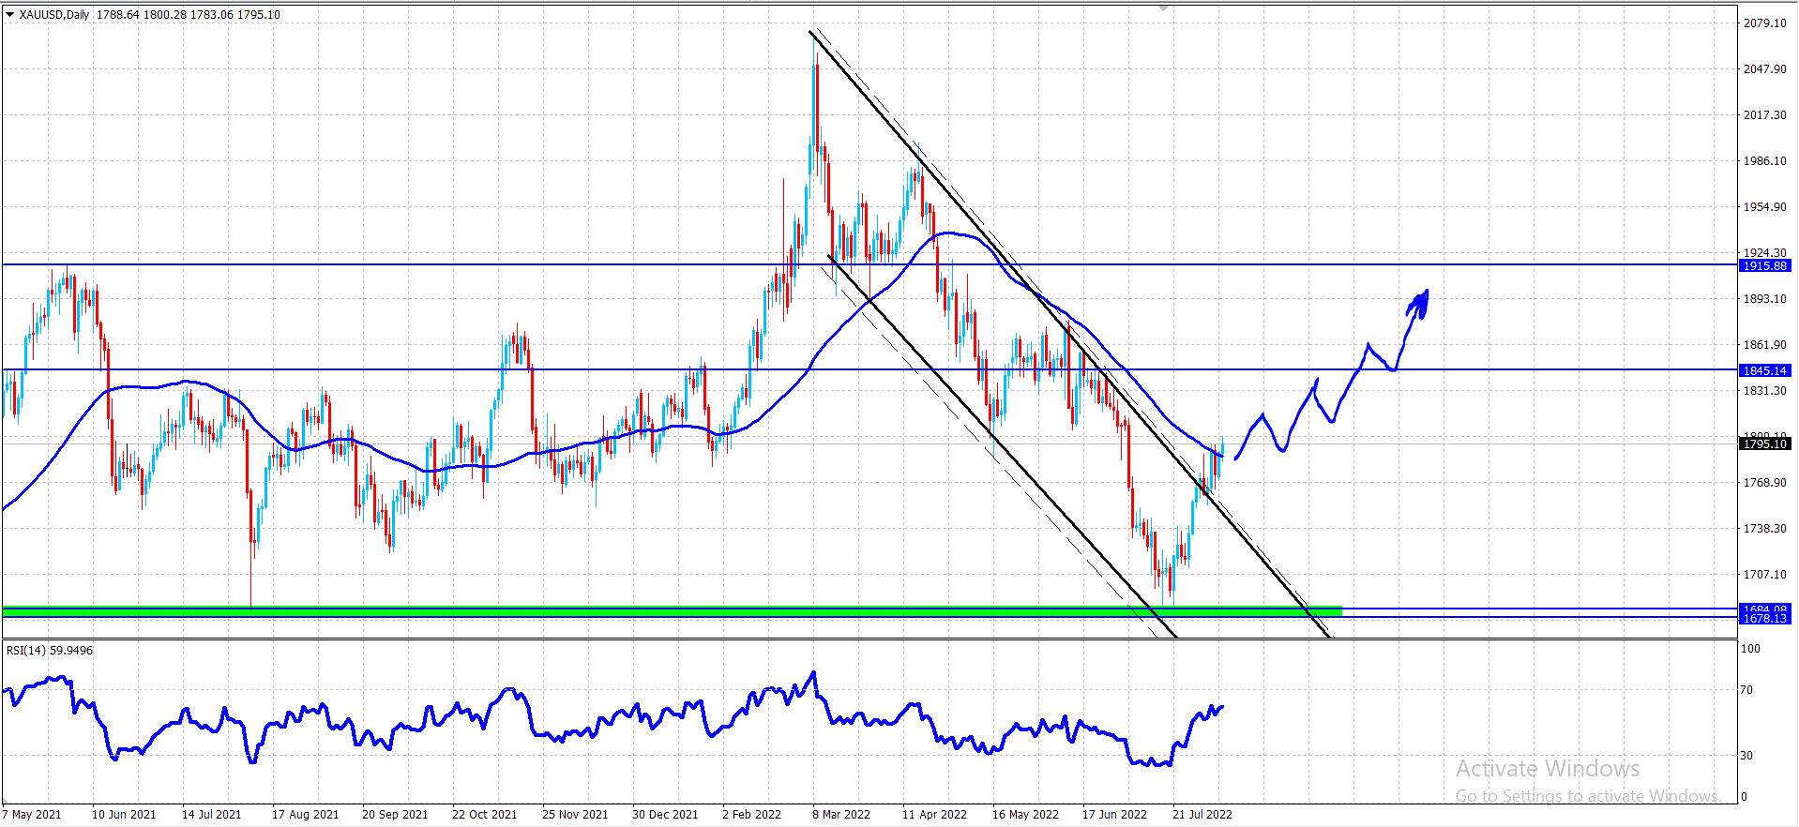Click the XAUUSD,Daily chart title text

[x=54, y=14]
